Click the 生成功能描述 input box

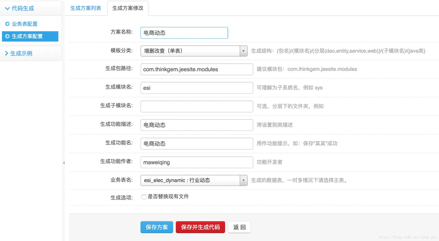[197, 125]
